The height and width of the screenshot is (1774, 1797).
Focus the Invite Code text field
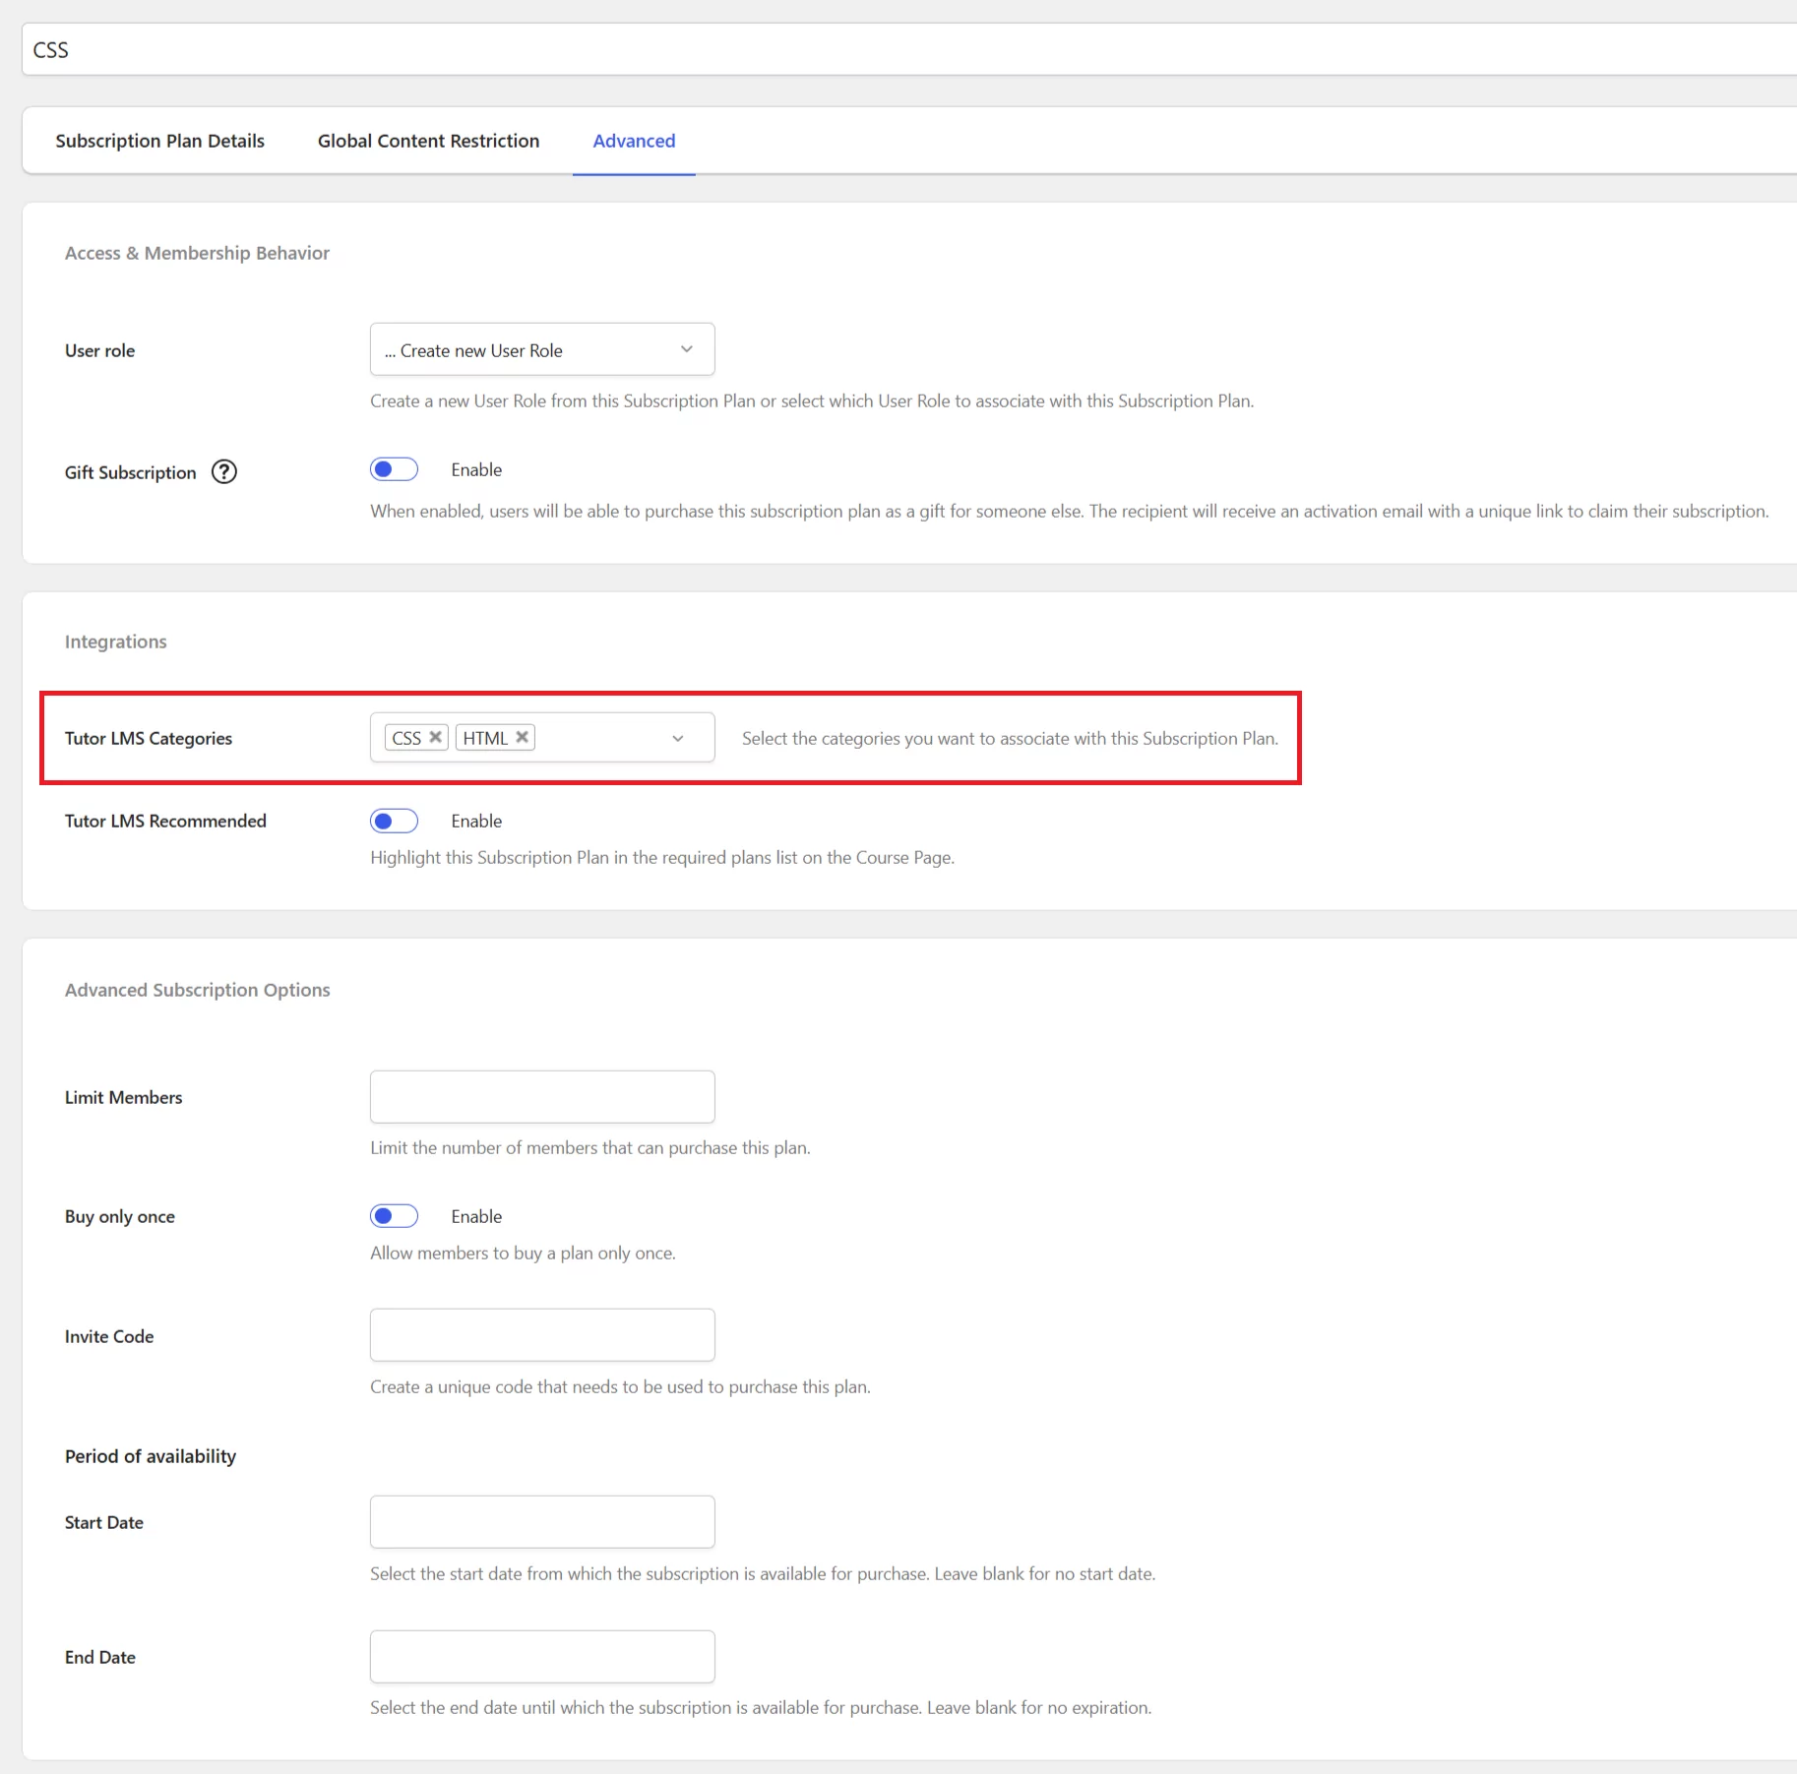point(542,1335)
